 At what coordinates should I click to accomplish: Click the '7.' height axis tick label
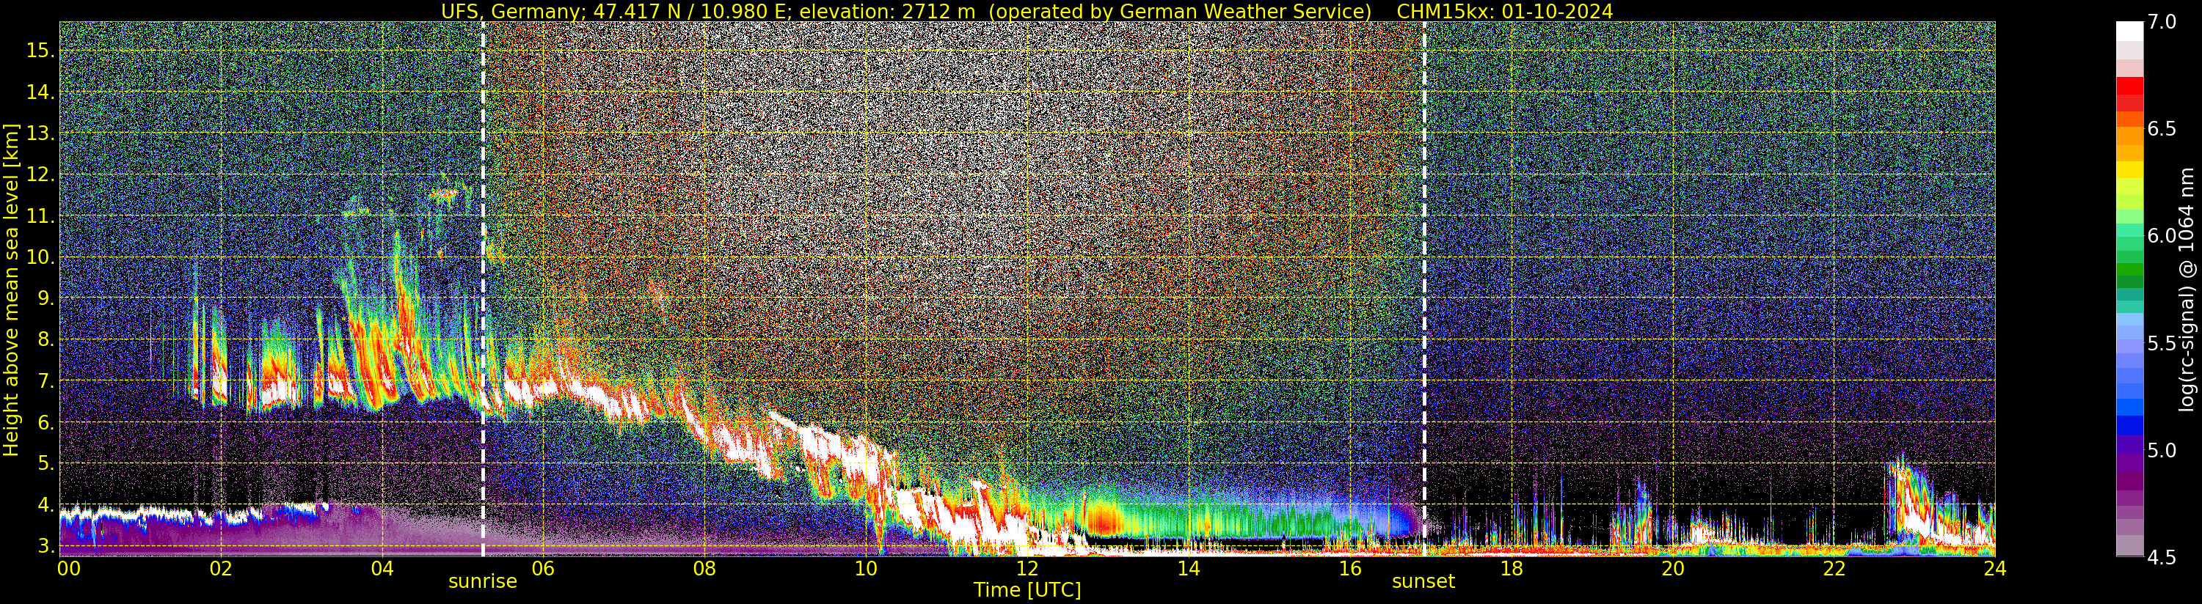45,381
